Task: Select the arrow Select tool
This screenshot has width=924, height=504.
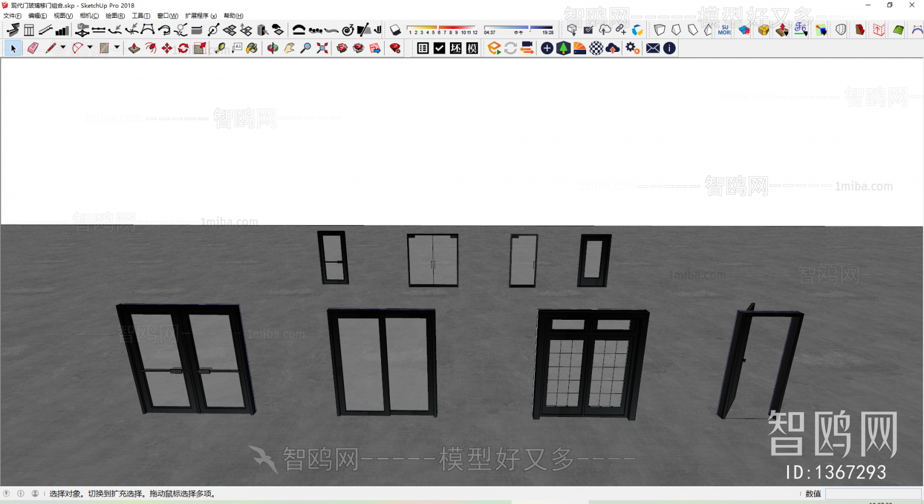Action: 13,48
